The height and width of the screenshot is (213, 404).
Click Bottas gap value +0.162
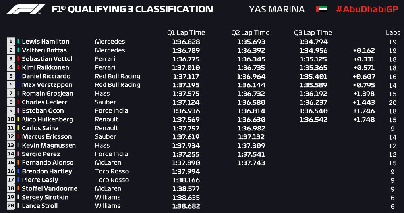364,50
